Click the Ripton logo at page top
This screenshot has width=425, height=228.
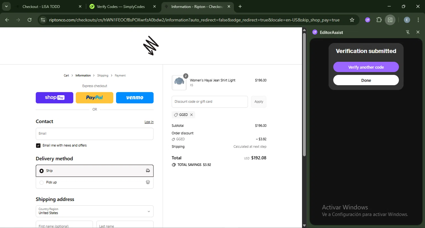pos(151,46)
